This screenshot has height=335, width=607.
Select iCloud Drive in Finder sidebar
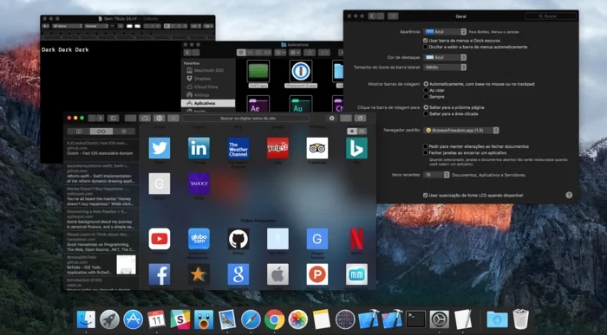pos(209,87)
